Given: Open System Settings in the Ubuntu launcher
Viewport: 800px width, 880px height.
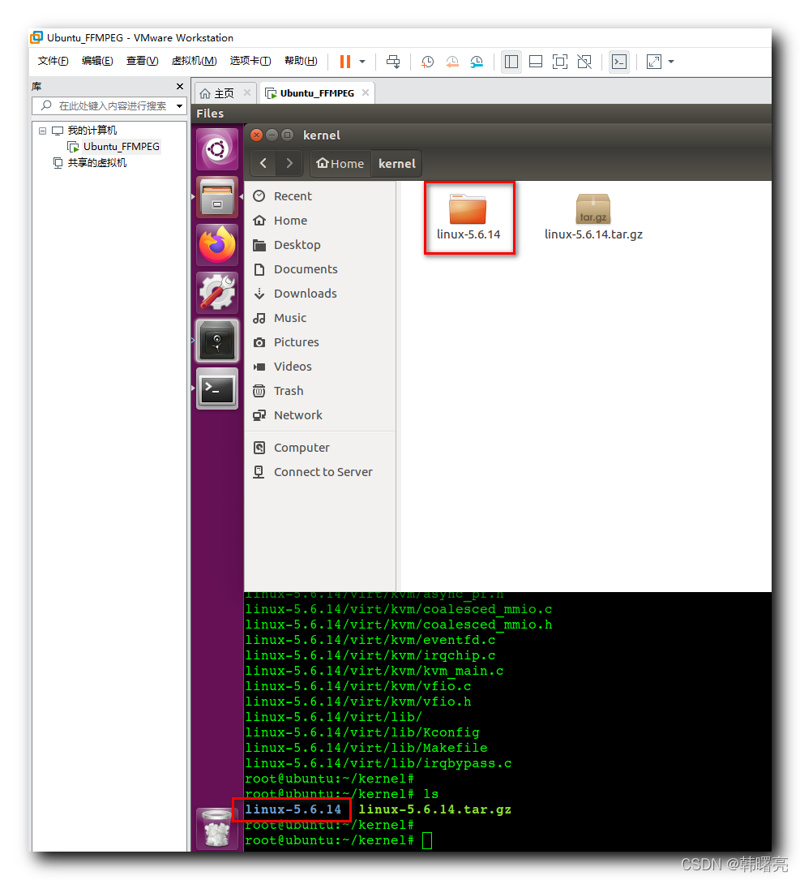Looking at the screenshot, I should click(x=217, y=293).
